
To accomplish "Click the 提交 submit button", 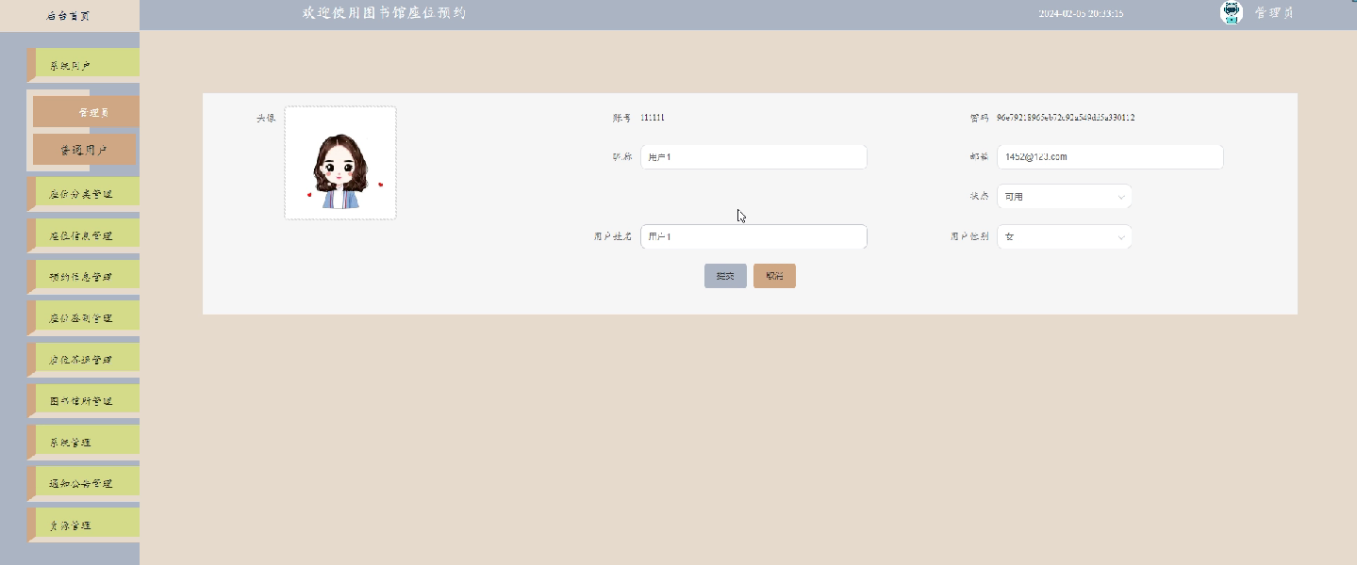I will click(725, 276).
